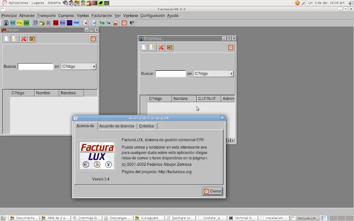Click the document with red arrow icon
Image resolution: width=354 pixels, height=221 pixels.
(85, 23)
